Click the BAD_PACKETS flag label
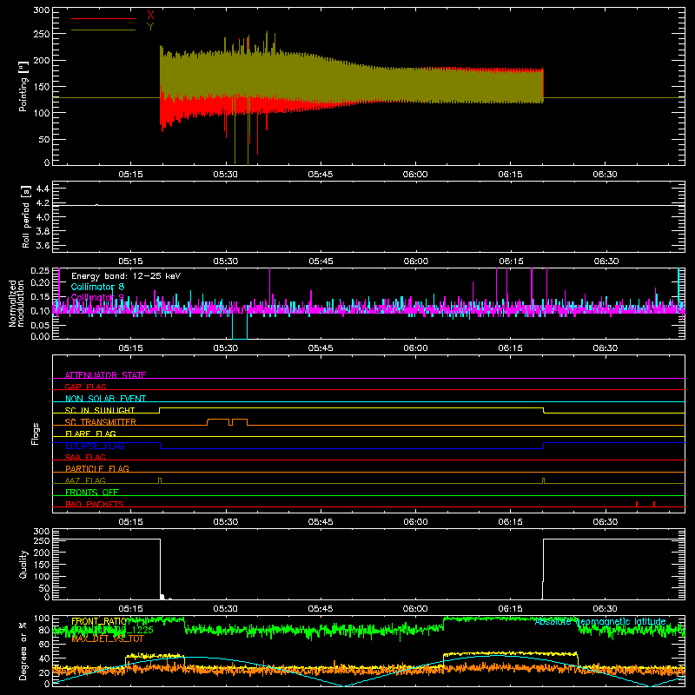Viewport: 695px width, 695px height. (x=95, y=504)
